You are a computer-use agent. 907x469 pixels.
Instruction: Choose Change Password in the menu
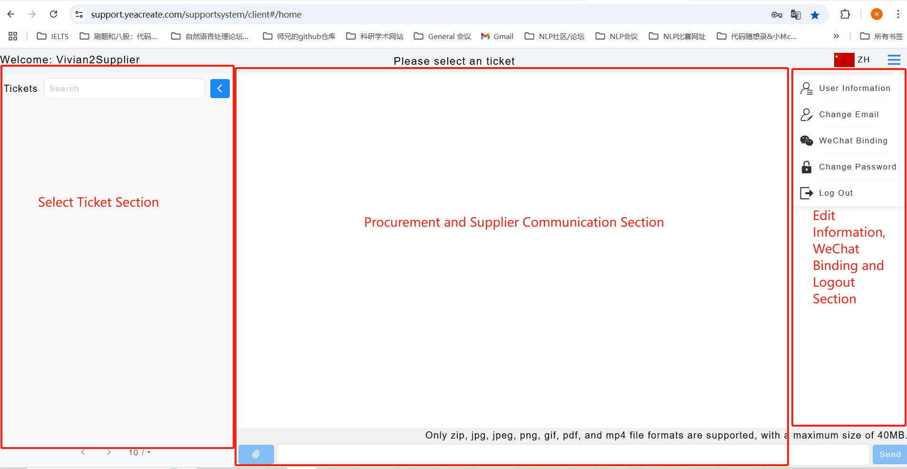tap(857, 167)
